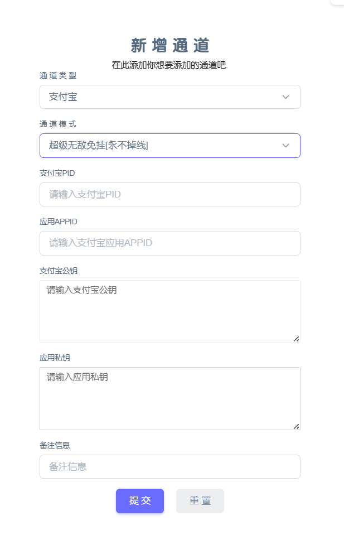This screenshot has width=344, height=554.
Task: Click the 通道类型 field label
Action: [58, 75]
